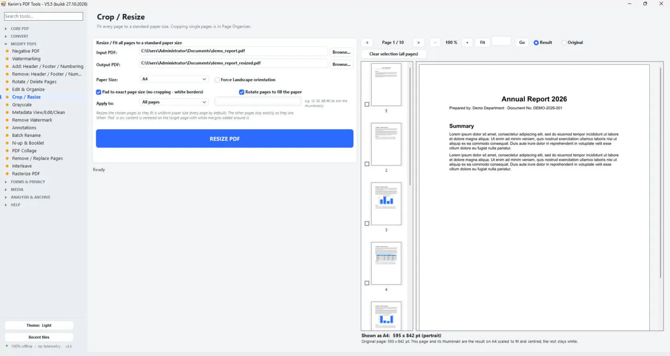This screenshot has height=356, width=670.
Task: Open the Rotate / Delete Pages tool
Action: point(35,82)
